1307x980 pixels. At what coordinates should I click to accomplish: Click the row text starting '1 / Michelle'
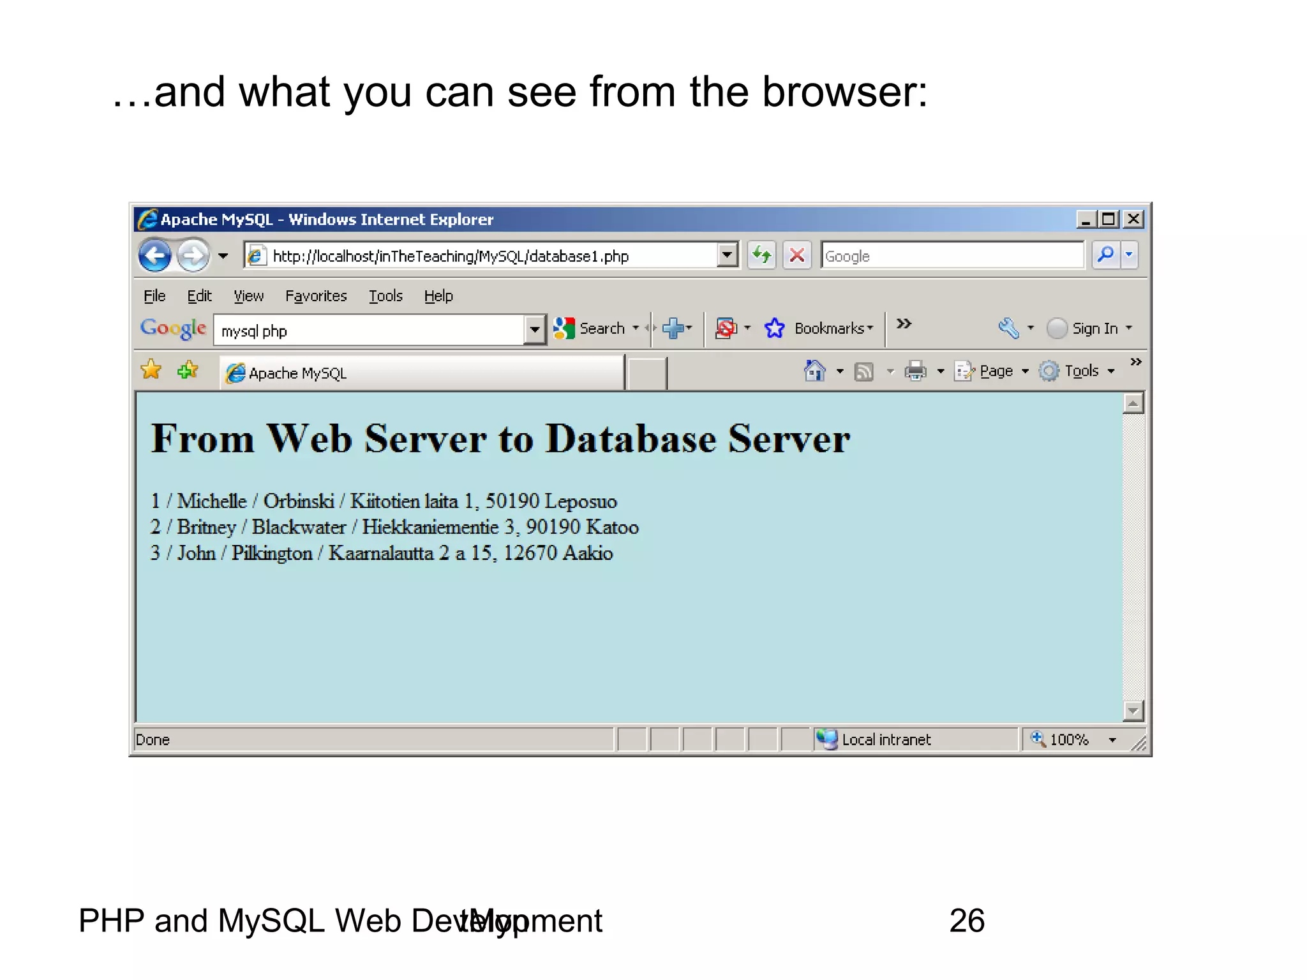click(384, 501)
